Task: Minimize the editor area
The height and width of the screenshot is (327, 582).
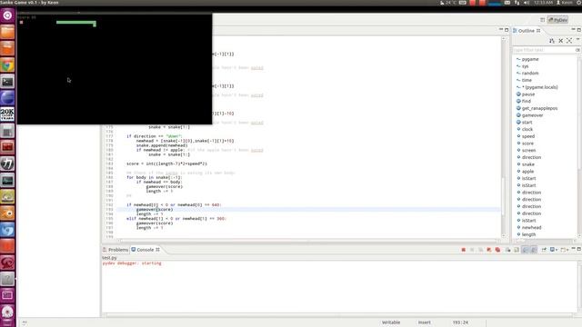Action: pyautogui.click(x=501, y=29)
